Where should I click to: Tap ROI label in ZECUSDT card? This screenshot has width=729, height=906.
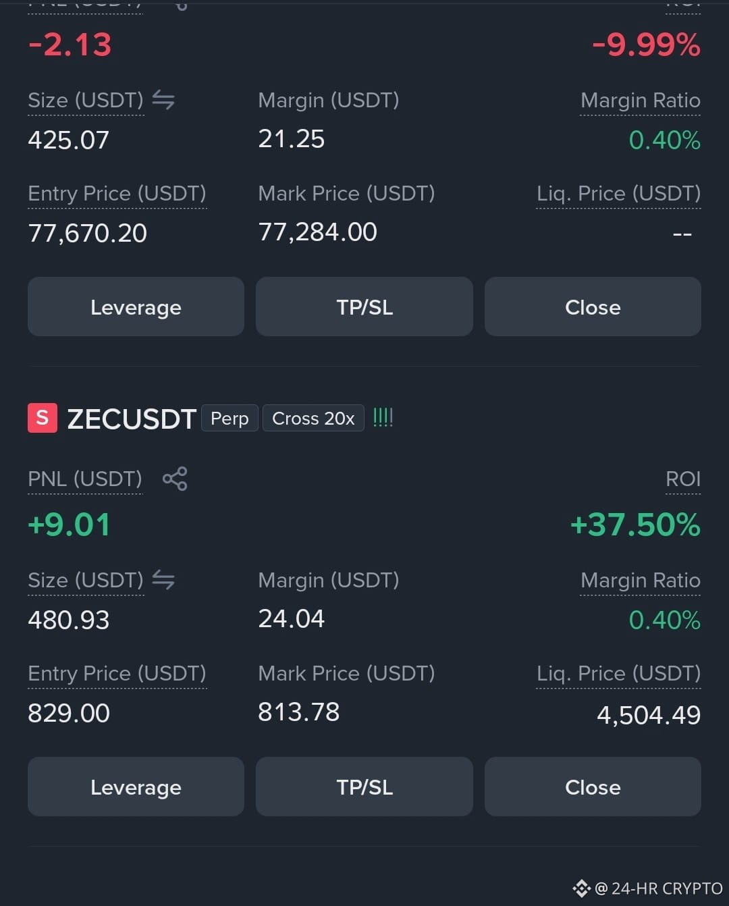[x=683, y=479]
